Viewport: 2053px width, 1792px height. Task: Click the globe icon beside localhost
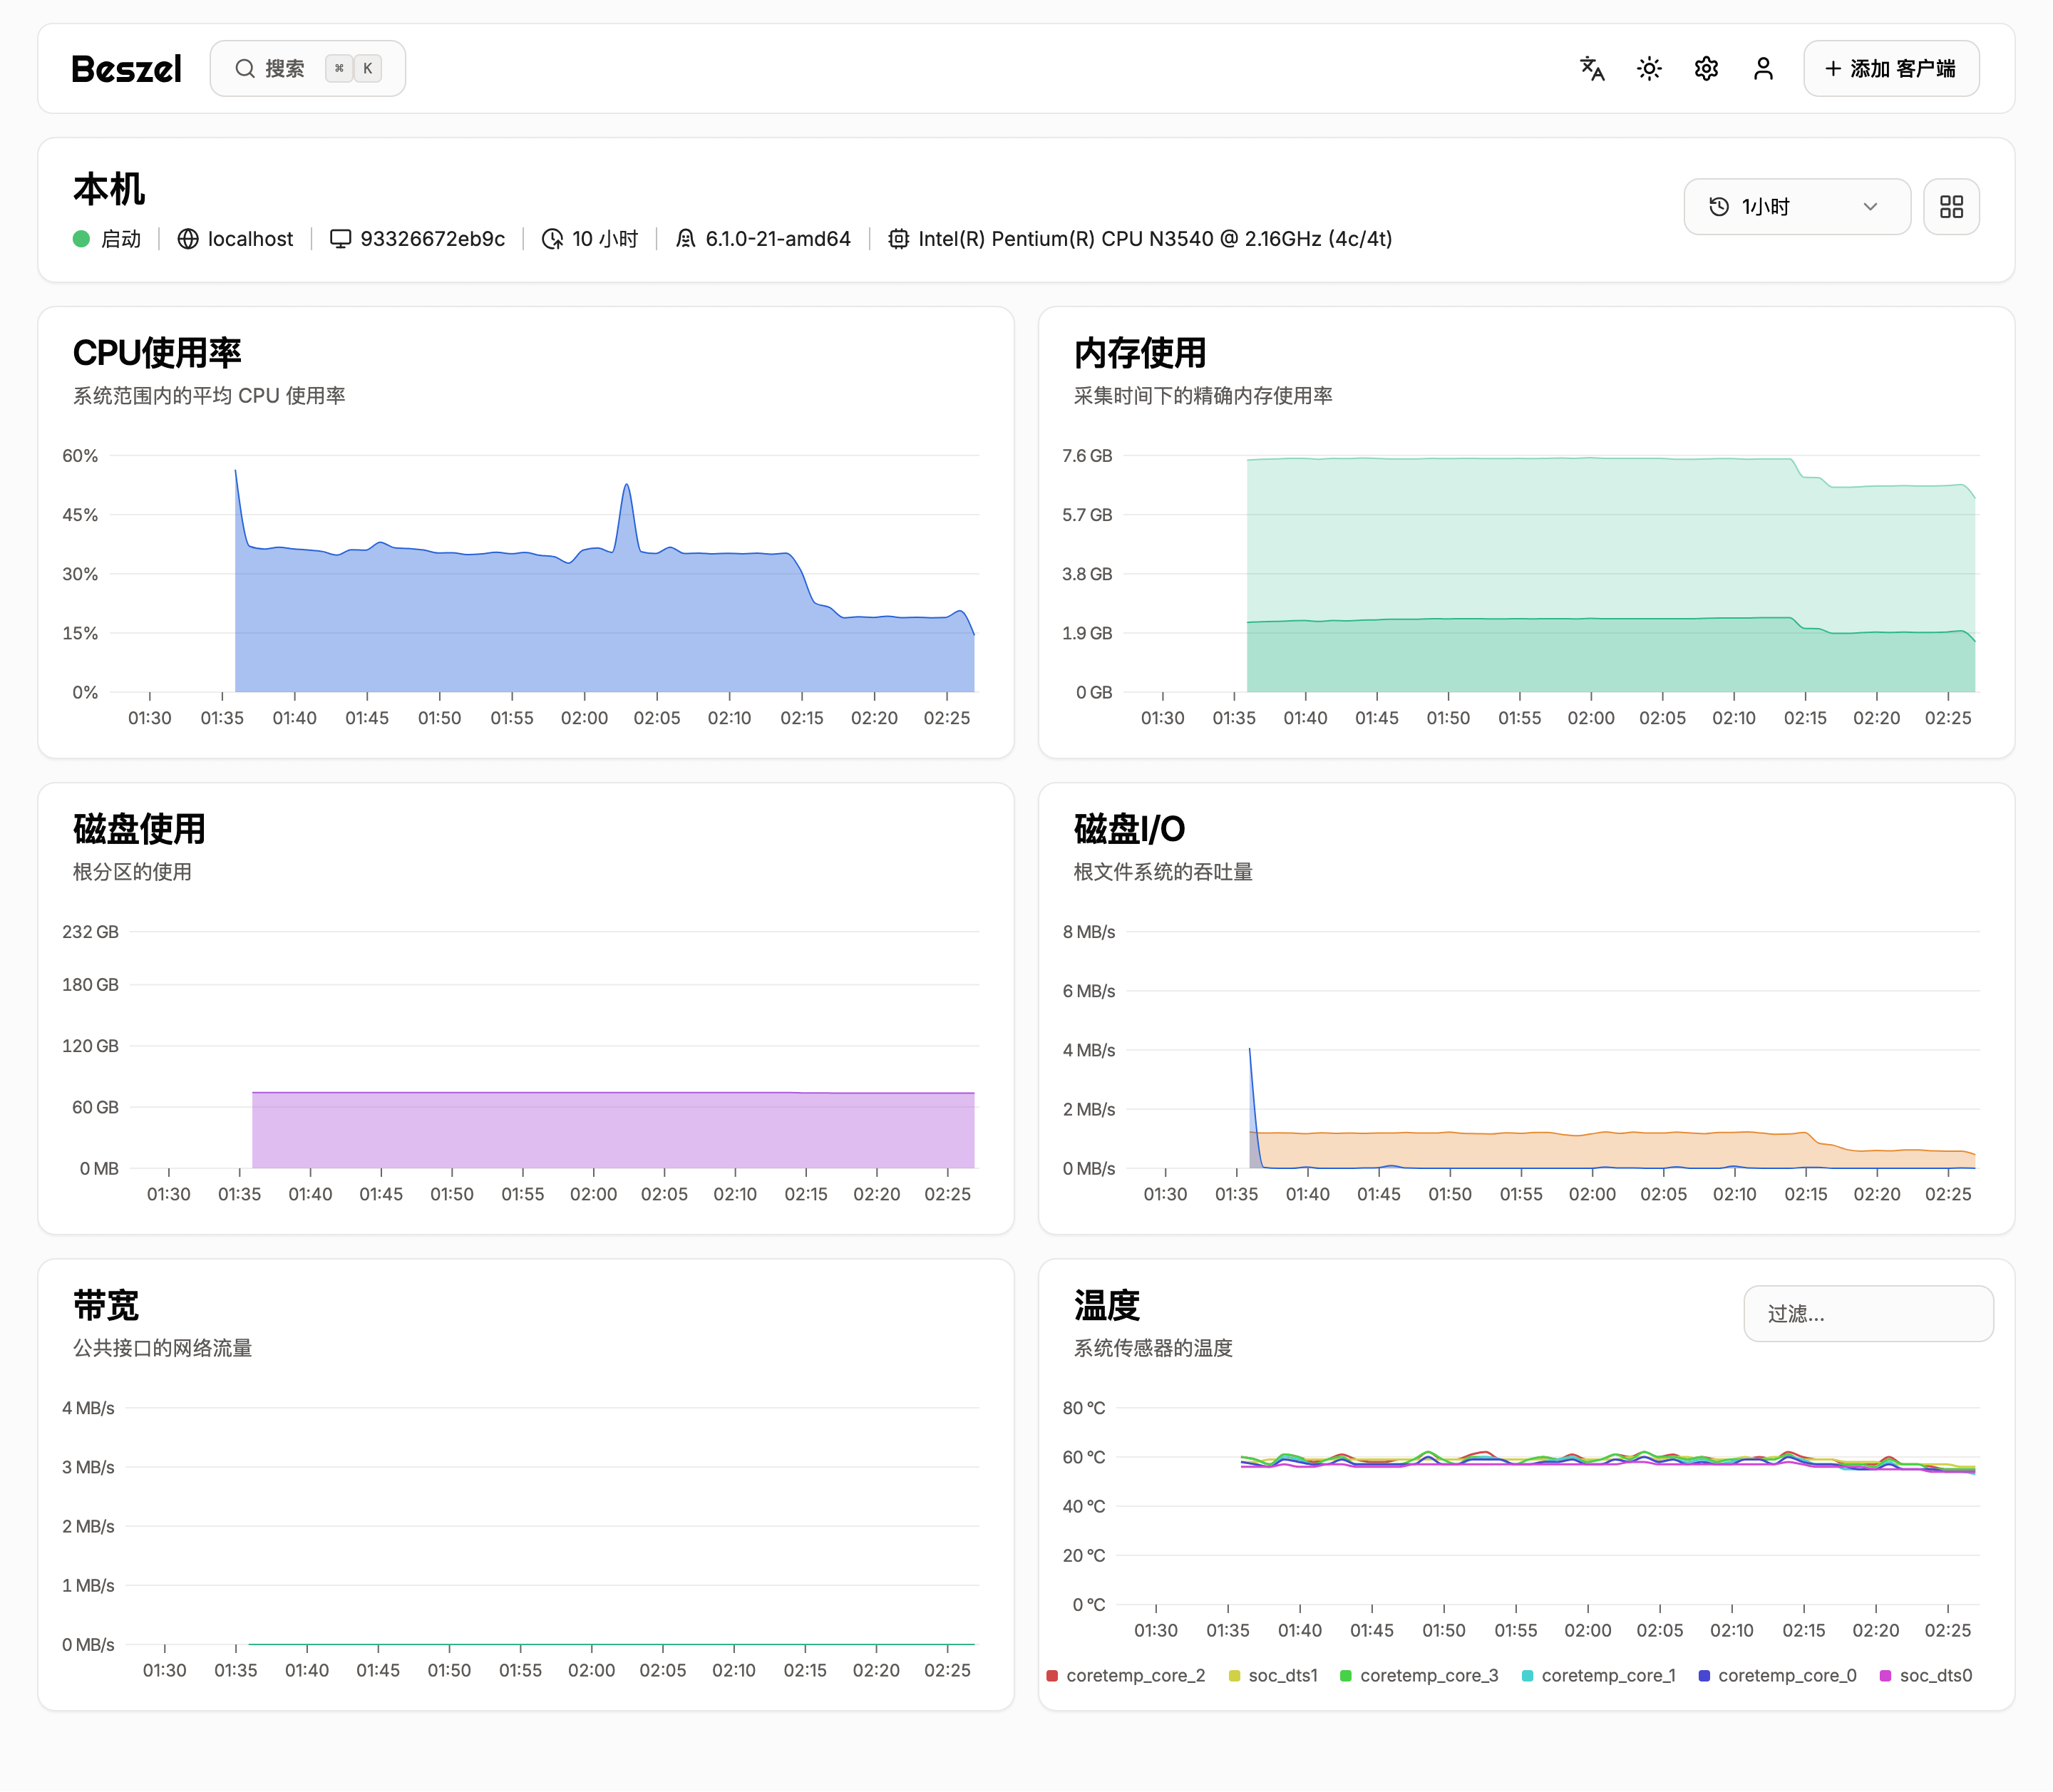point(188,239)
